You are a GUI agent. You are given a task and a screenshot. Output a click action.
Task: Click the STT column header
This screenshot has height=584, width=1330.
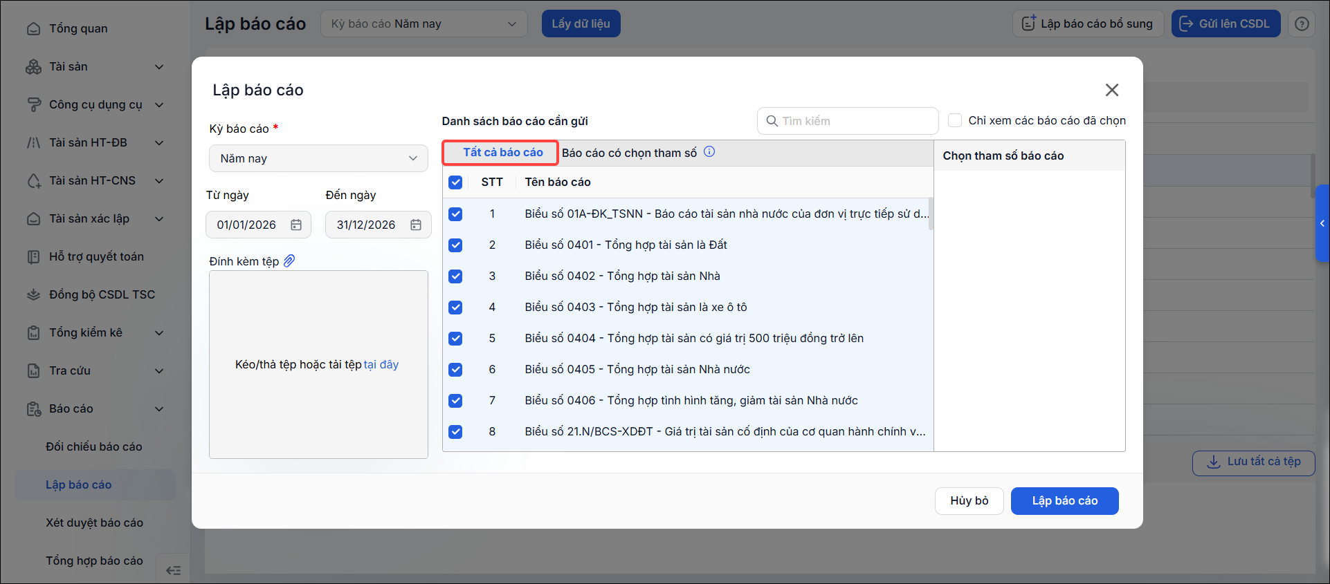(x=492, y=182)
